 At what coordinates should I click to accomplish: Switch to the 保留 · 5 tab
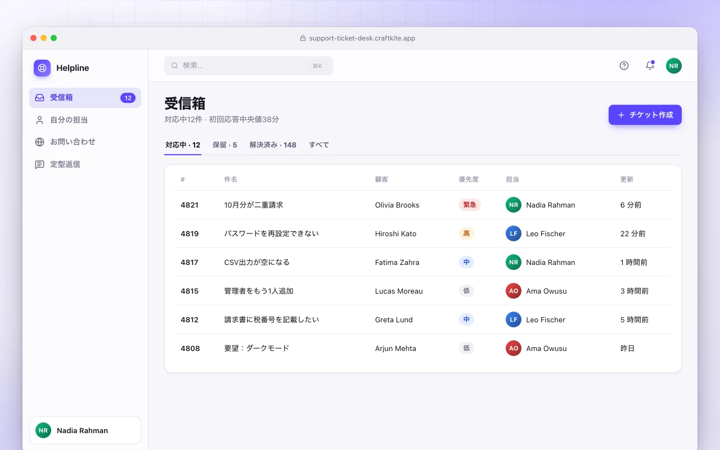click(x=225, y=145)
